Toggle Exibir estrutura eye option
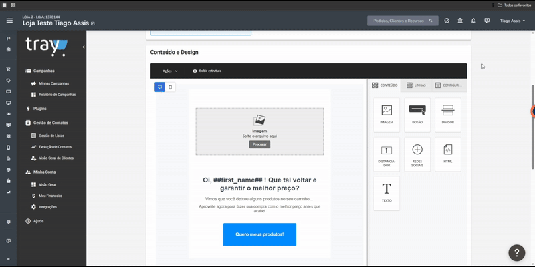This screenshot has width=535, height=267. click(x=207, y=71)
